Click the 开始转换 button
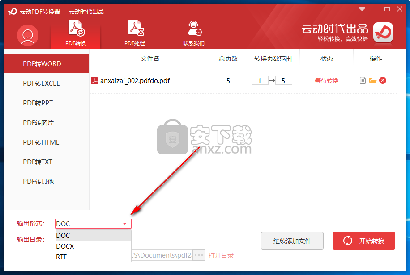The image size is (410, 275). pyautogui.click(x=364, y=241)
